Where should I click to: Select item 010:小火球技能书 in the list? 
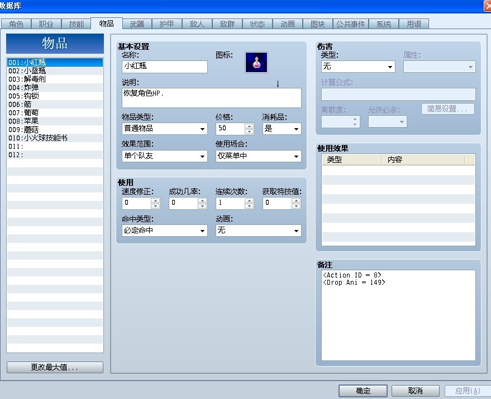(x=55, y=138)
